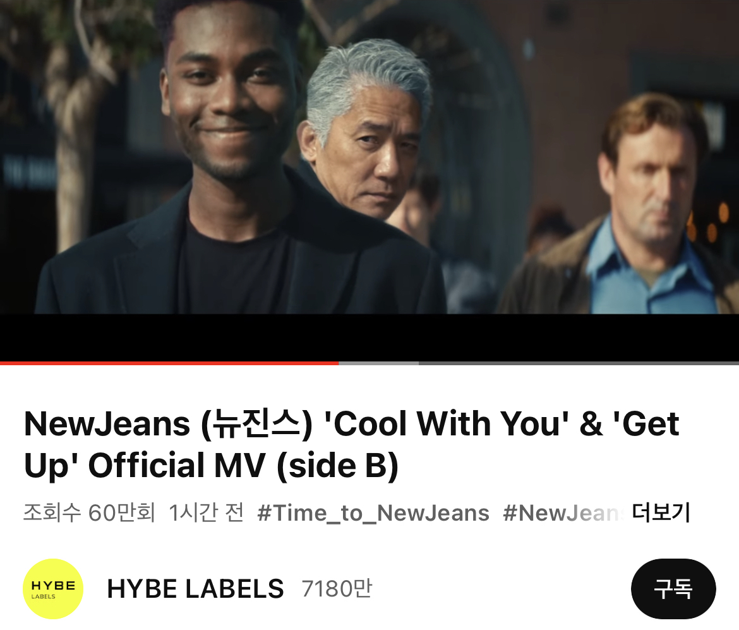Viewport: 739px width, 630px height.
Task: Click the 'Official MV (side B)' title line
Action: pos(243,466)
